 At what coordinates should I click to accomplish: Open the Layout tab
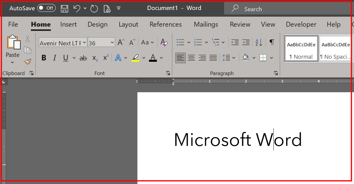pos(128,24)
